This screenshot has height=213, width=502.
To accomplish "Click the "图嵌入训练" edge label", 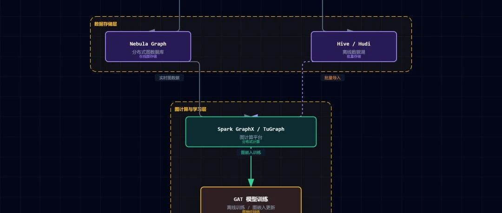I will [251, 153].
